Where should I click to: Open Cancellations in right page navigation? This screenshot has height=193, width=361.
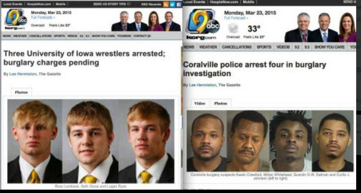[237, 47]
